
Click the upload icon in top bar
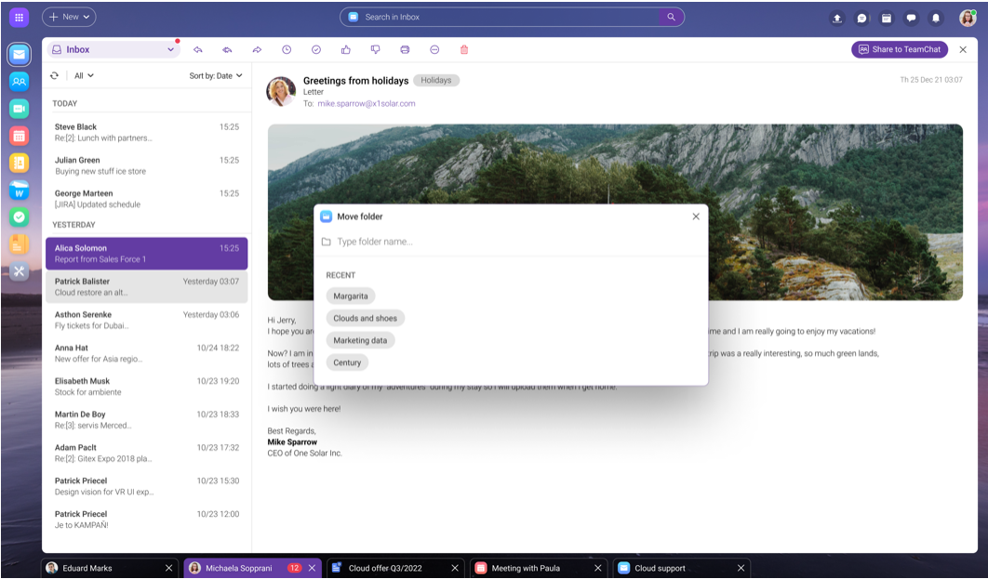tap(836, 18)
